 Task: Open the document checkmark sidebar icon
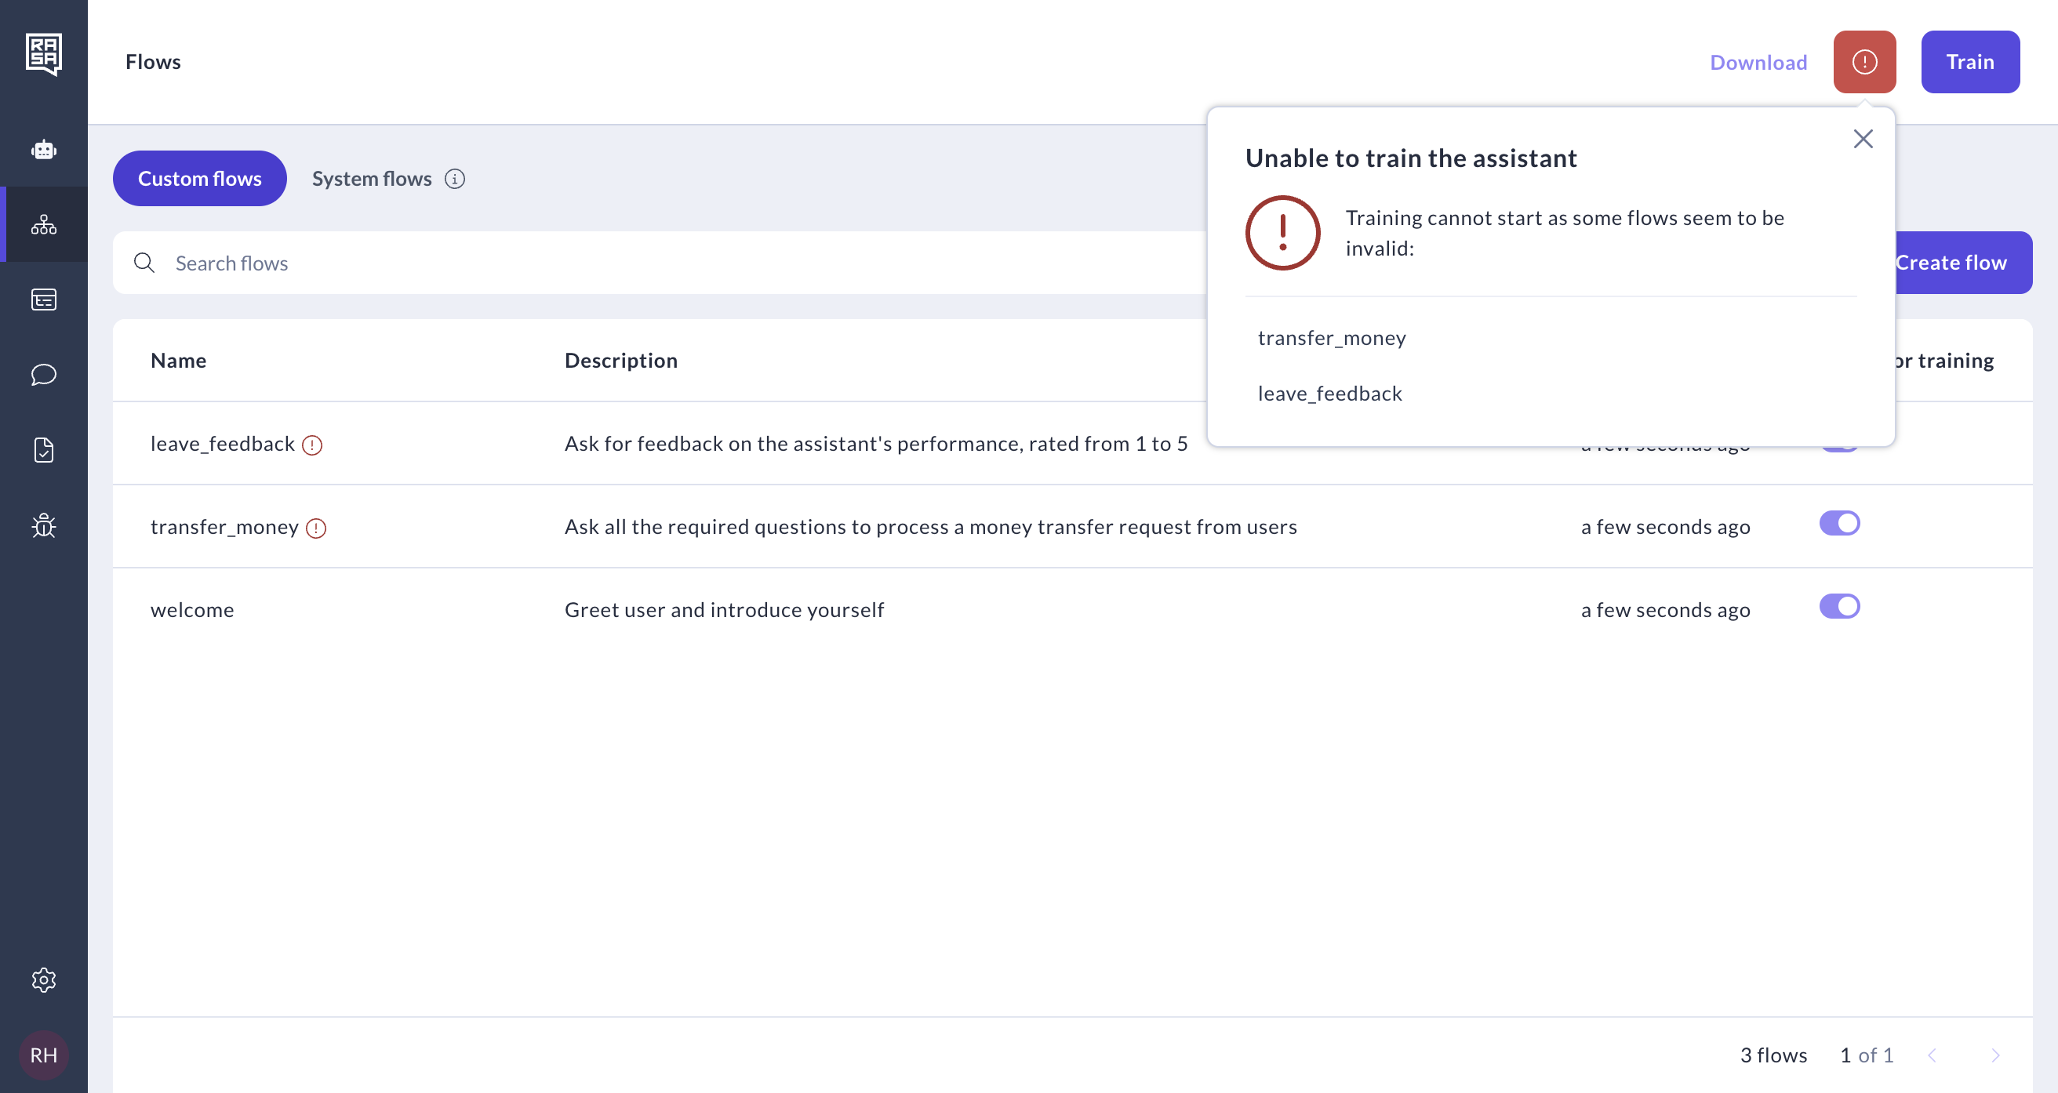tap(43, 450)
